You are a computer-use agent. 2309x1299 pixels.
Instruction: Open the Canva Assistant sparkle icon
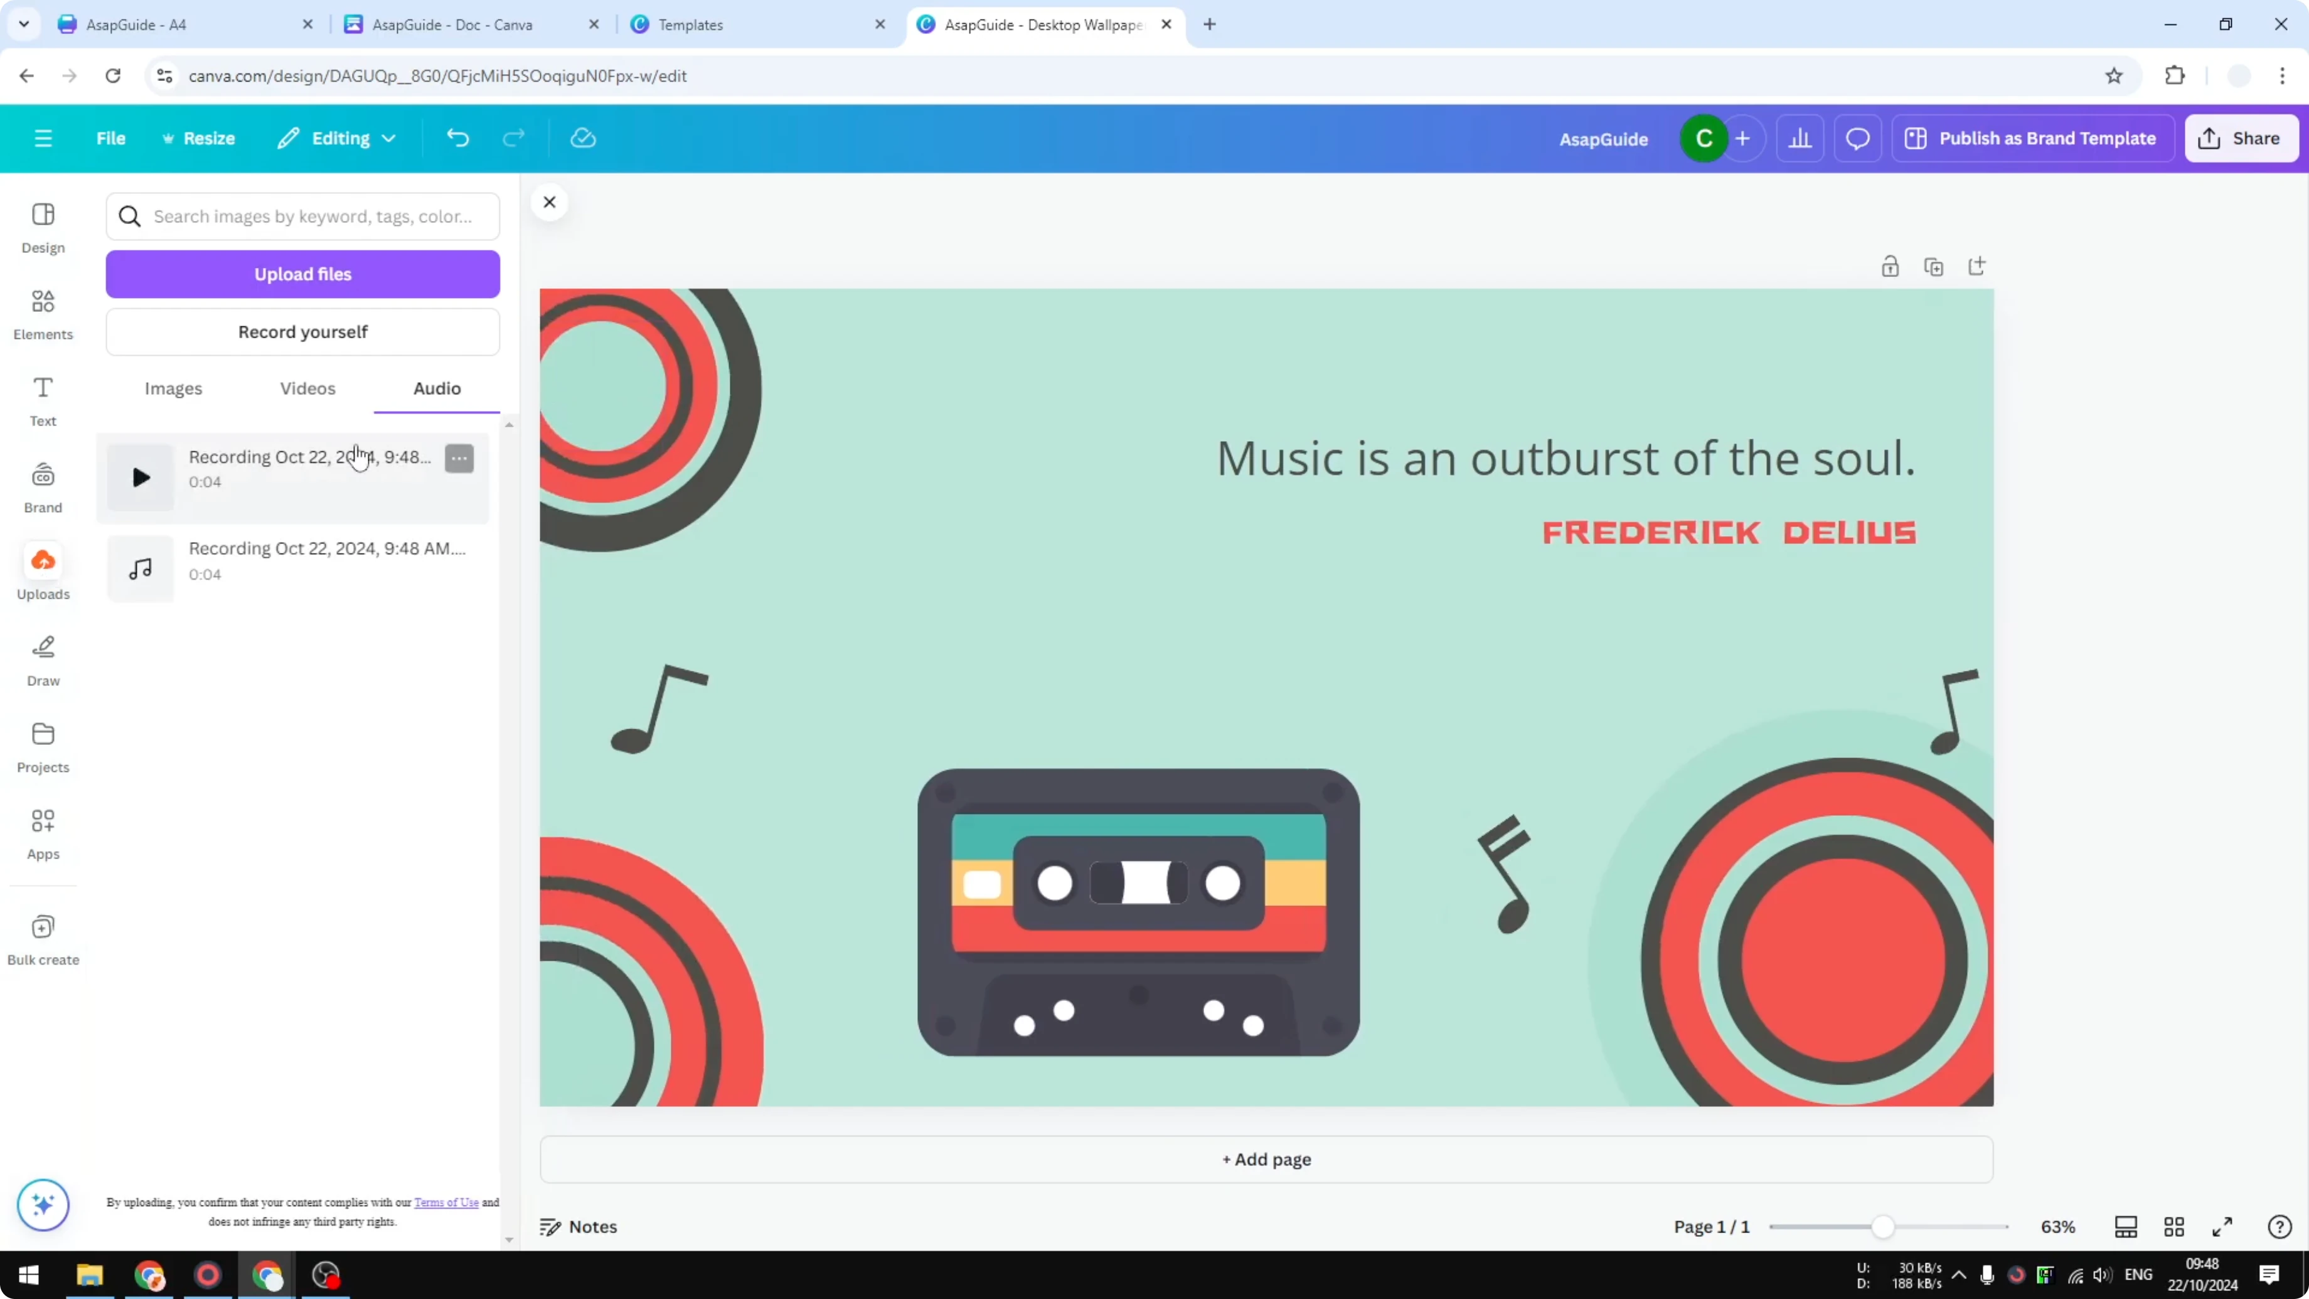tap(42, 1205)
